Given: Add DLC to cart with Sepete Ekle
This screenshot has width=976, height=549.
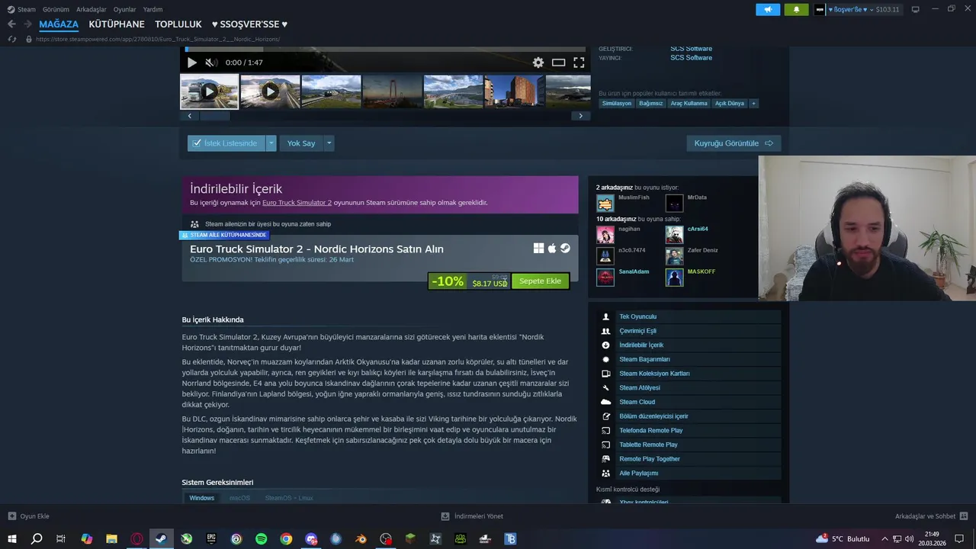Looking at the screenshot, I should [540, 281].
